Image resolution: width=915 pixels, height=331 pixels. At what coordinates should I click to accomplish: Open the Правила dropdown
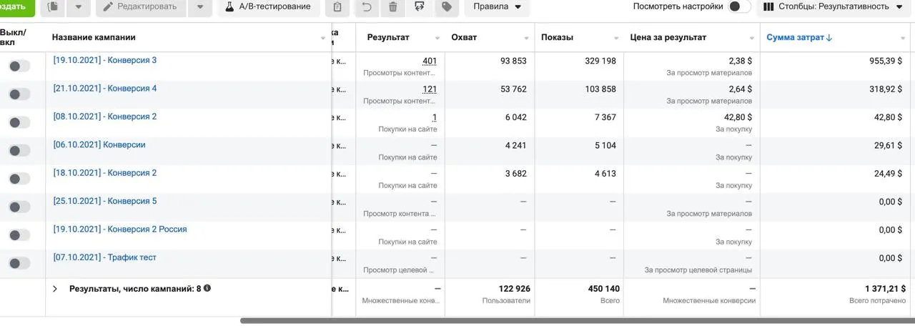498,7
